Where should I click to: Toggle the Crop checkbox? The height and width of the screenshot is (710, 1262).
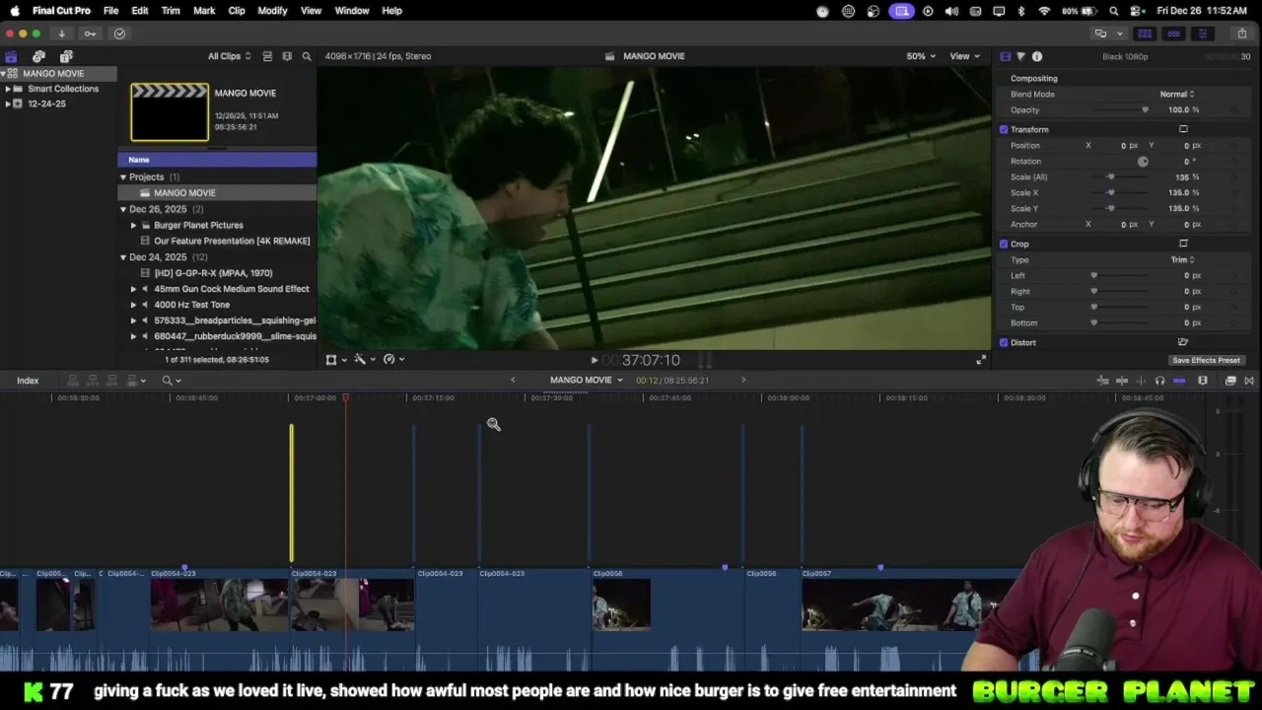(x=1004, y=244)
